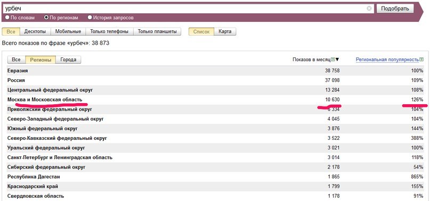
Task: Click the 2 178 impressions value
Action: [x=334, y=167]
